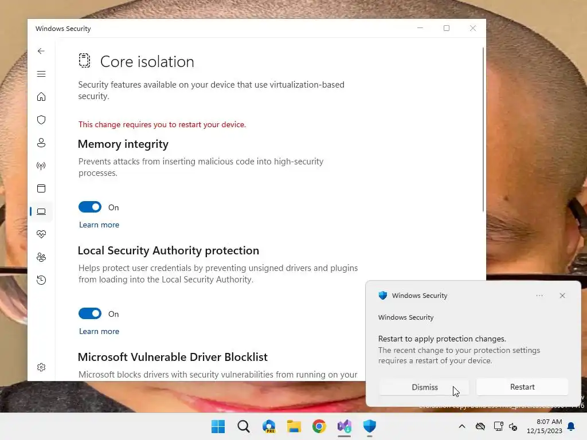
Task: Open Protection history clock icon
Action: [41, 280]
